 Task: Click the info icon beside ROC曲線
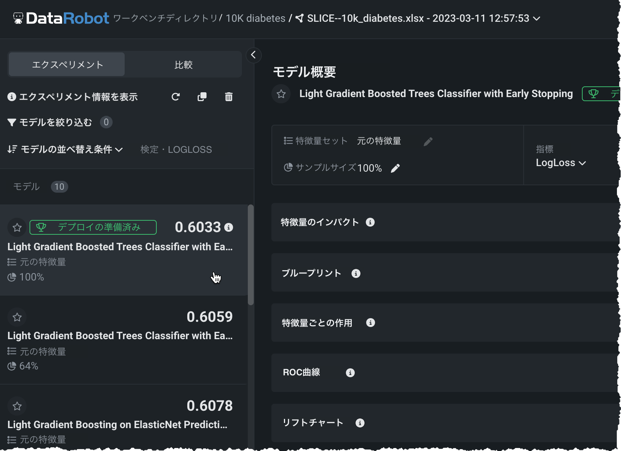coord(350,373)
